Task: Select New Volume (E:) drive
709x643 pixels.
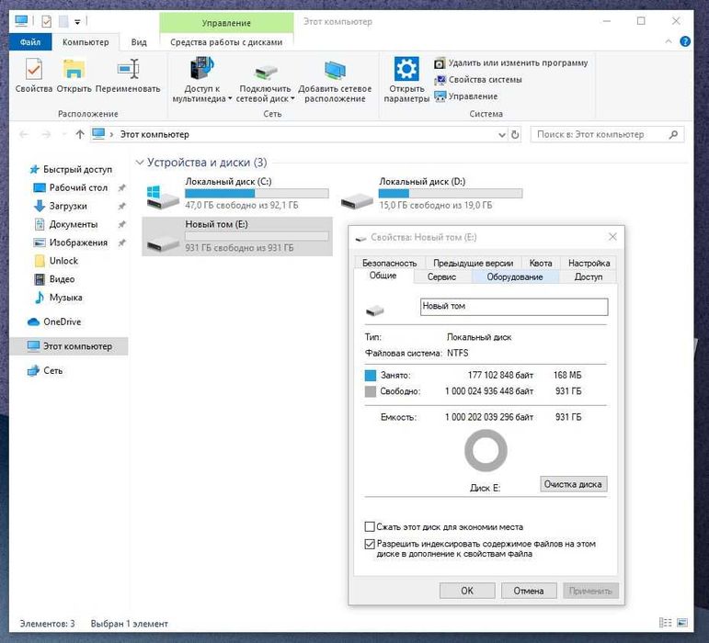Action: tap(237, 236)
